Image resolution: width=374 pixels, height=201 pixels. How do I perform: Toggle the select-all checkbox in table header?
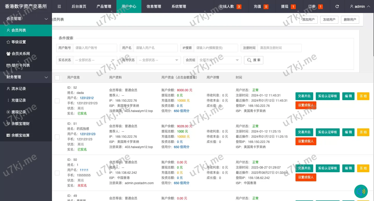point(57,78)
